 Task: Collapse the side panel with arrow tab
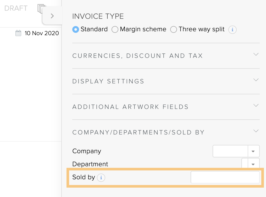click(52, 16)
